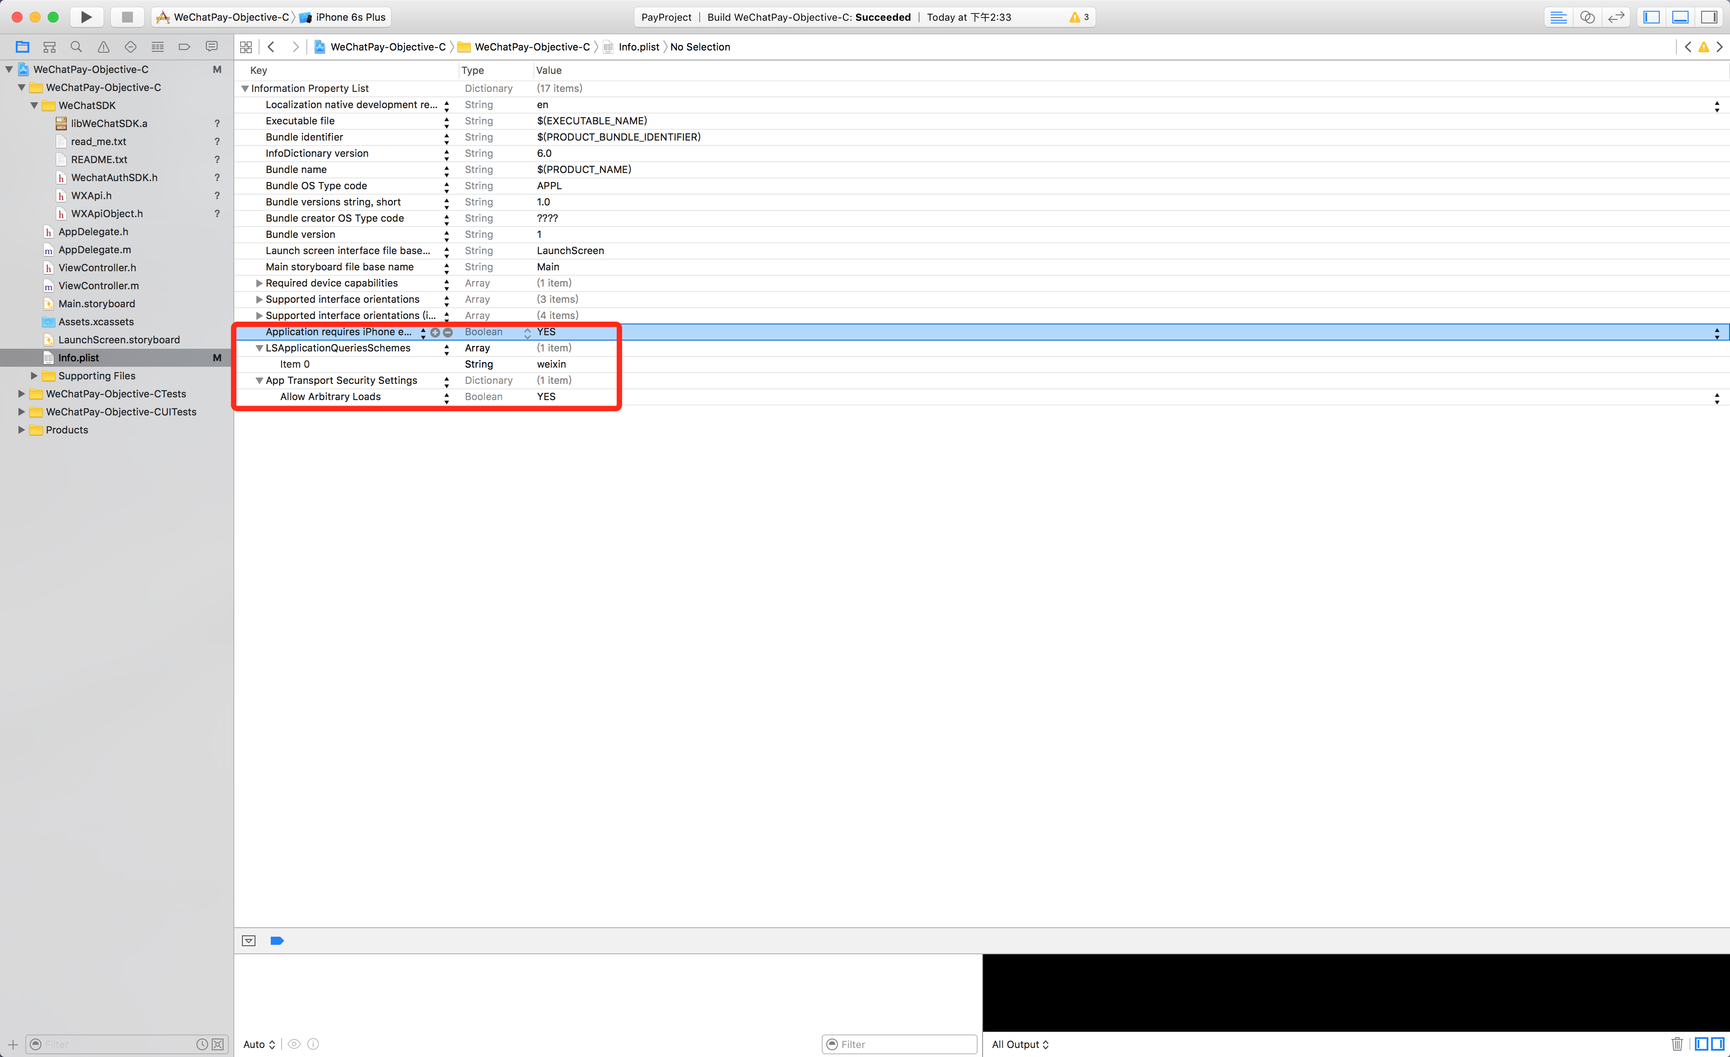Toggle the Navigator panel visibility
Viewport: 1730px width, 1057px height.
1651,17
